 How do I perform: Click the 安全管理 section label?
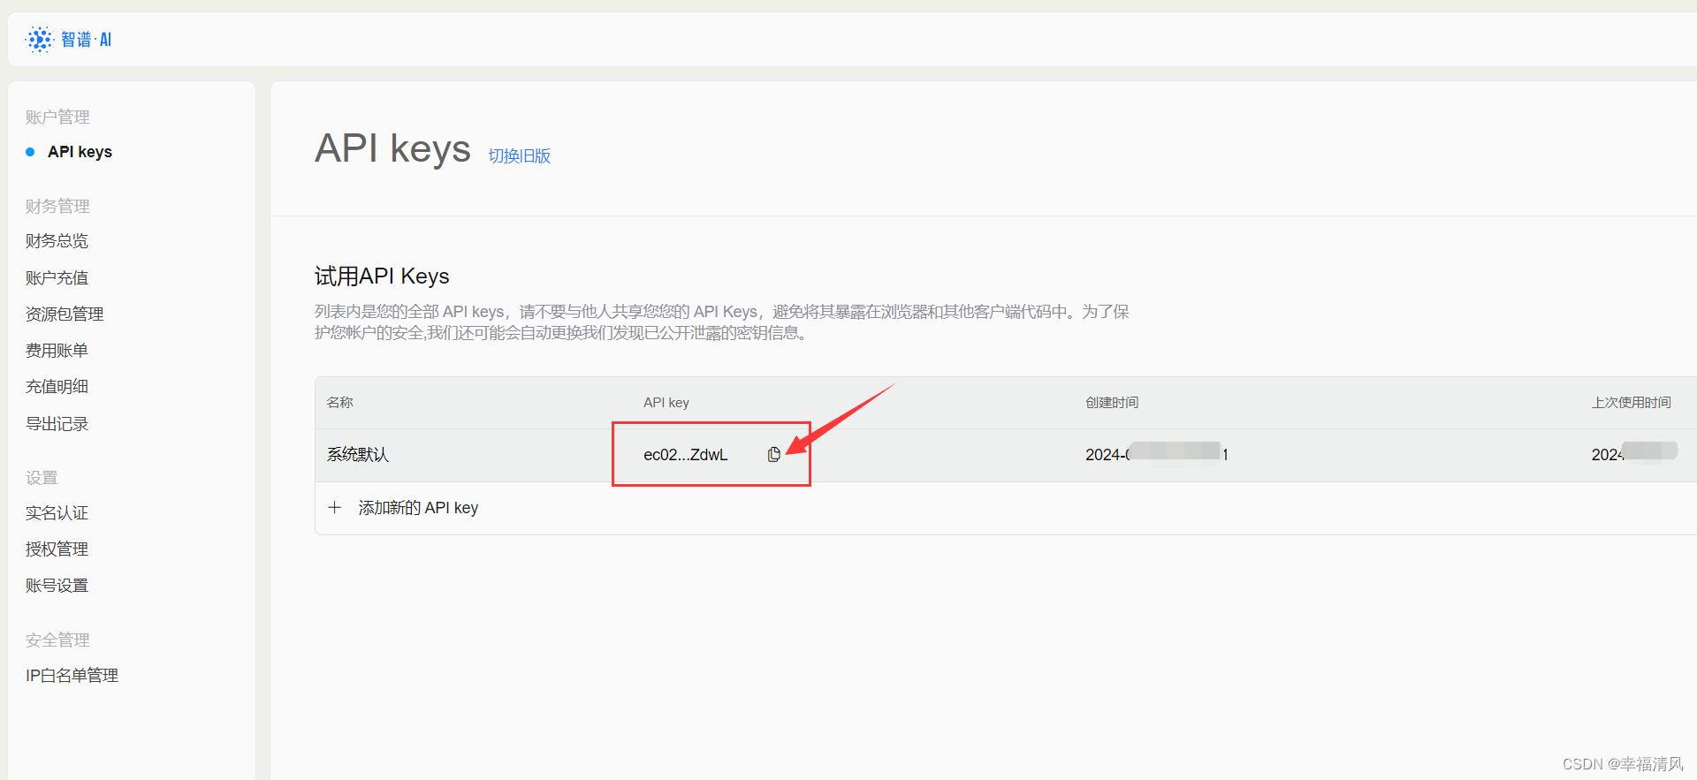click(57, 640)
